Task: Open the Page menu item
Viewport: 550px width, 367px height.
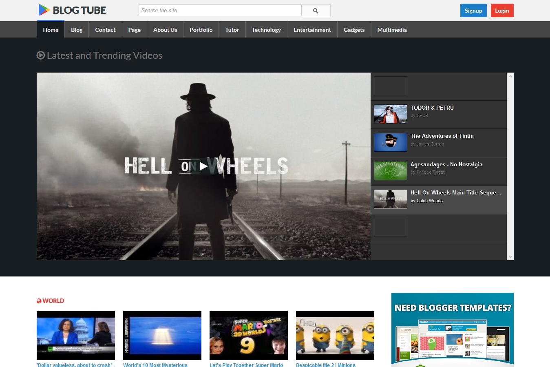Action: [135, 29]
